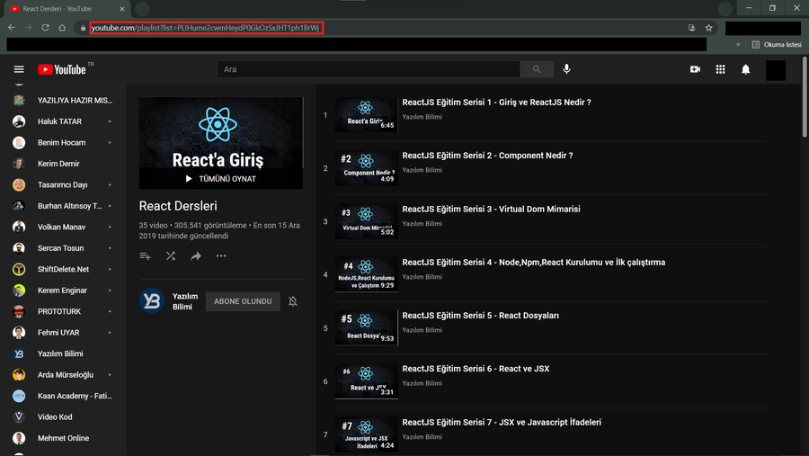Open Arda Mürseloğlu channel in sidebar
The image size is (809, 456).
coord(63,375)
